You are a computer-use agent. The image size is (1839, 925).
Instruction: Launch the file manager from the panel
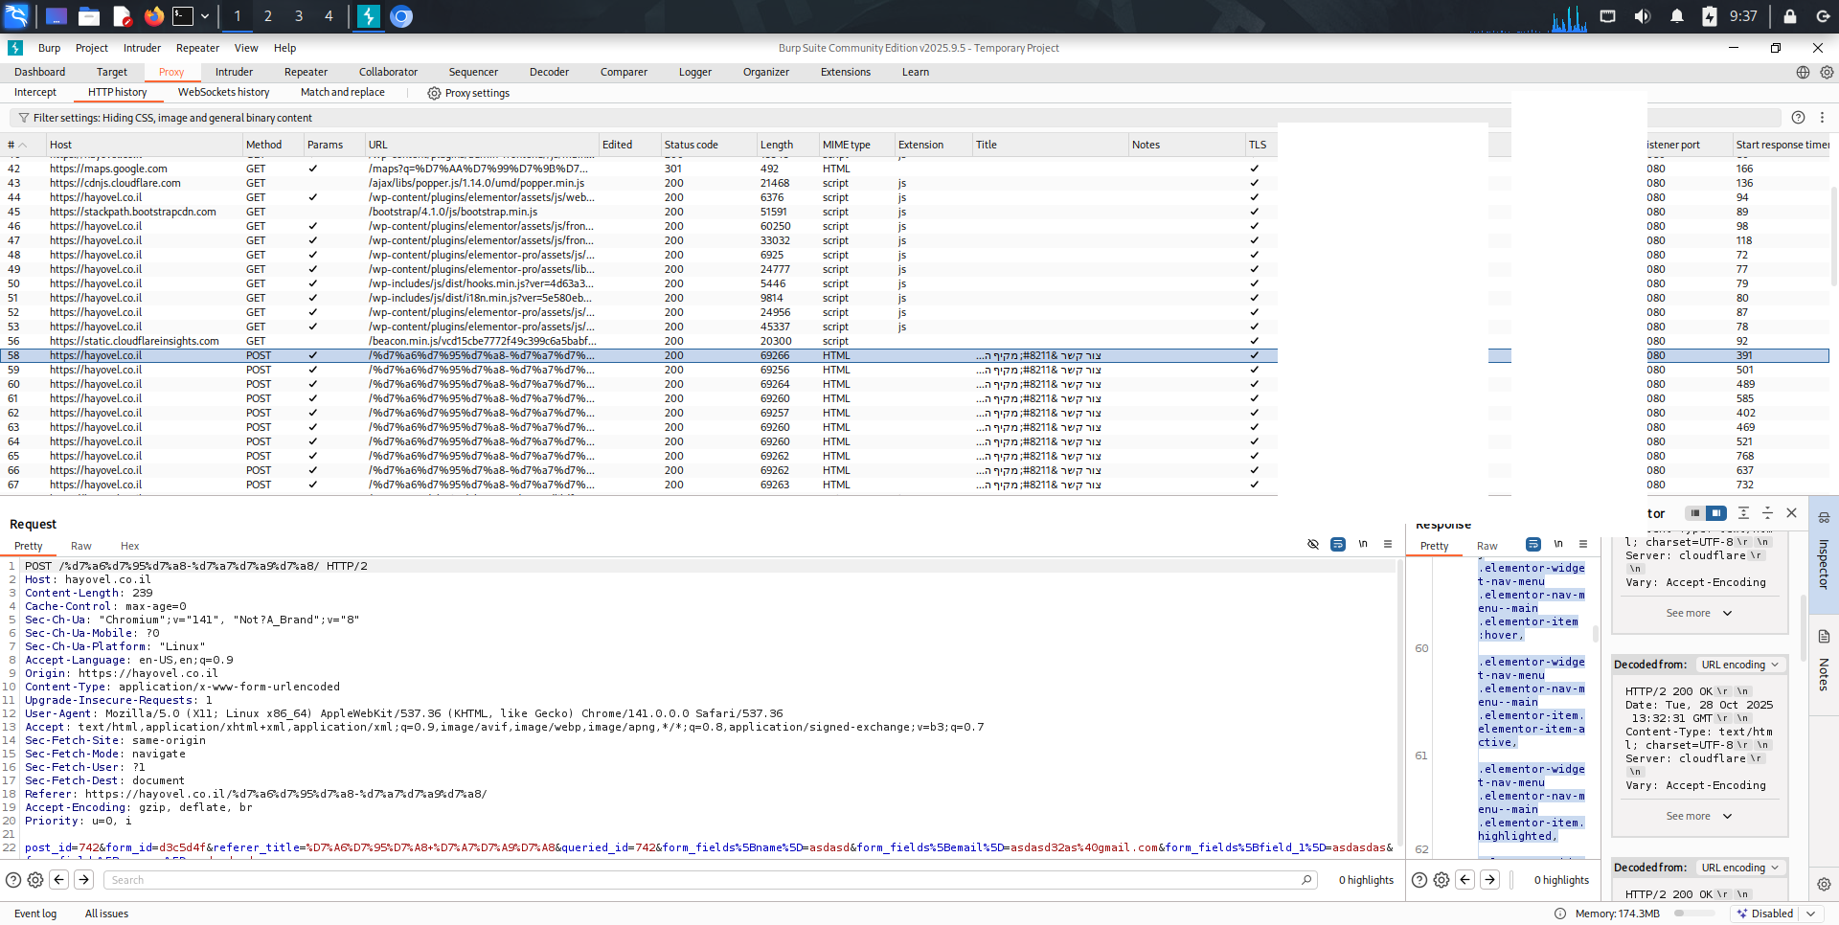coord(89,16)
